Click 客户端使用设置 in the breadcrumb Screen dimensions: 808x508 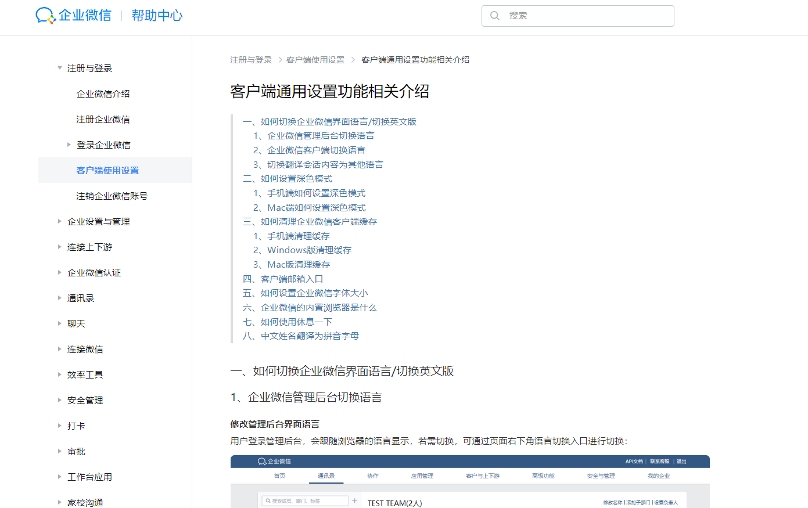[x=315, y=60]
